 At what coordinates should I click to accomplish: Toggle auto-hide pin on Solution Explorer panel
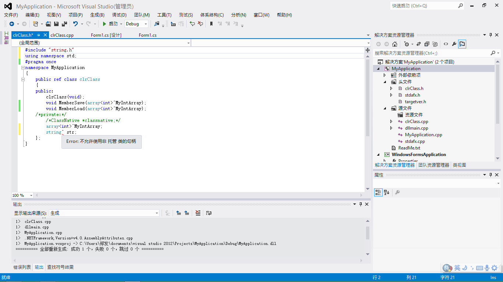click(491, 35)
